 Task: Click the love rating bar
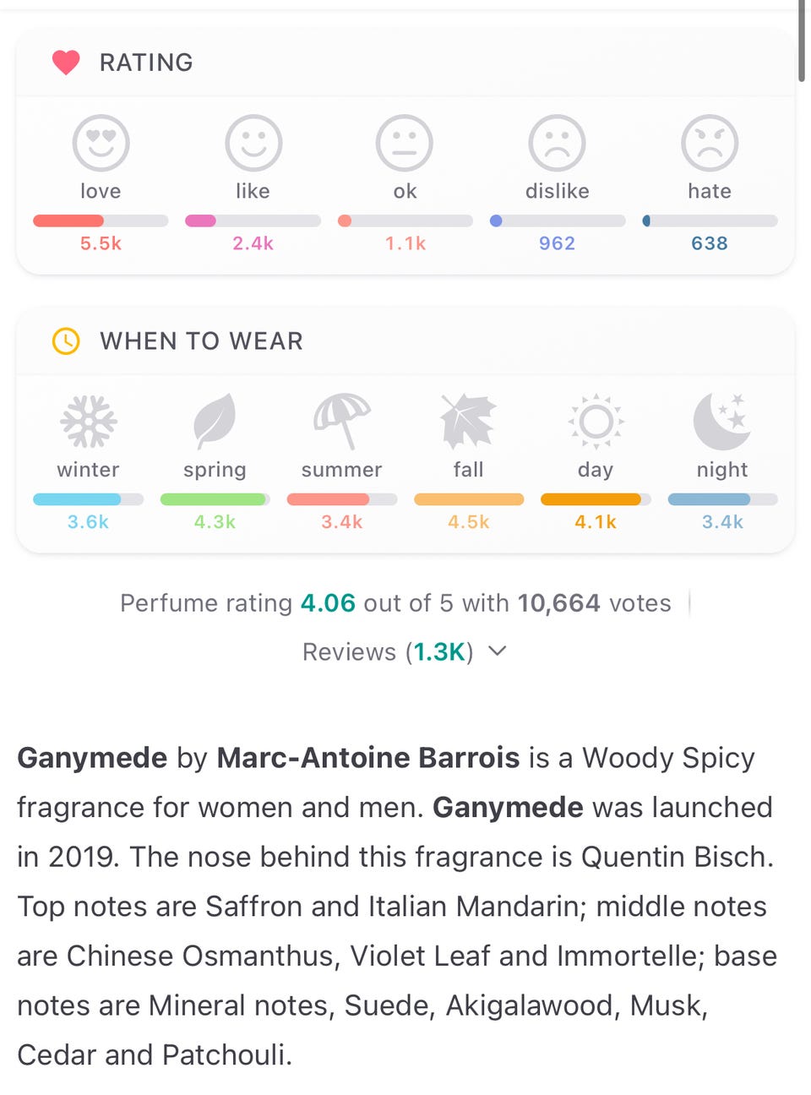click(x=101, y=221)
